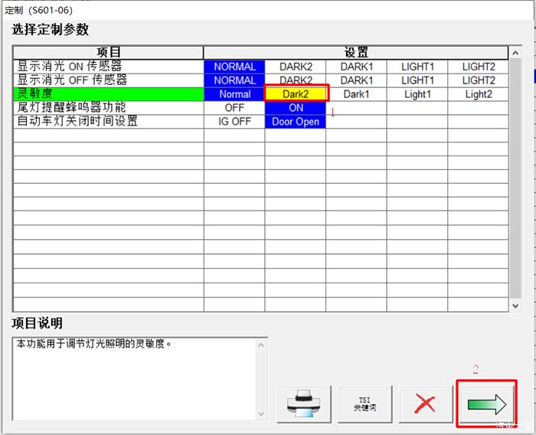Open the TSI keyword search button

[x=364, y=403]
